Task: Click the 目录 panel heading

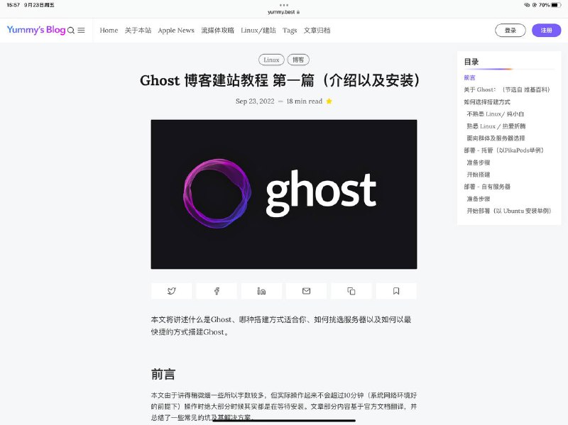Action: coord(471,62)
